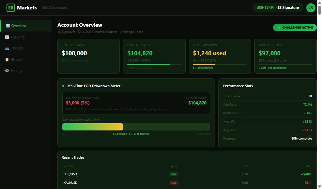The height and width of the screenshot is (189, 322).
Task: Open the Overview sidebar item
Action: (x=26, y=26)
